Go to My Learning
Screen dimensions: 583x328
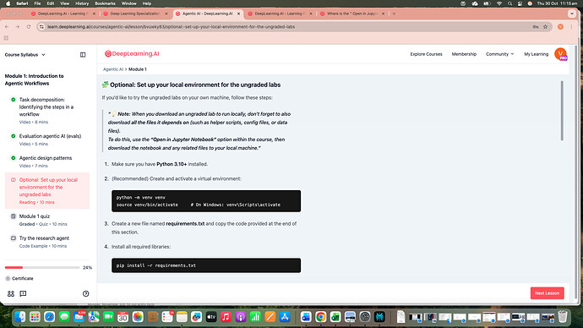[x=537, y=54]
